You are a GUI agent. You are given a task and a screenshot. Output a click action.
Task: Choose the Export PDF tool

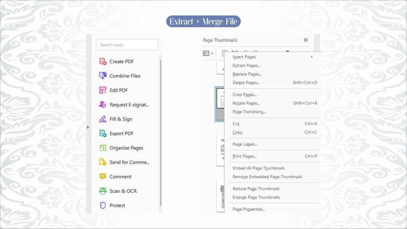pos(116,134)
